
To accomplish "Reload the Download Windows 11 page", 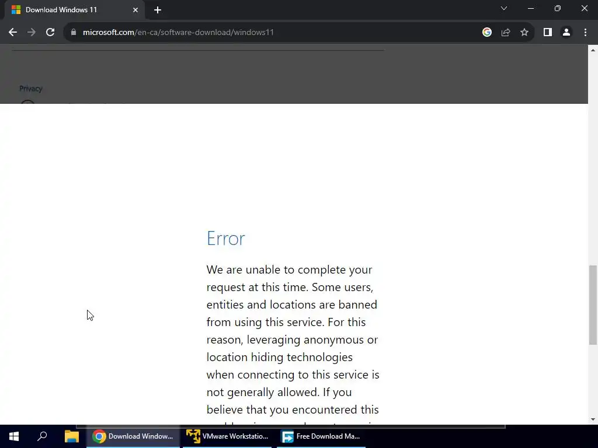I will pyautogui.click(x=50, y=33).
